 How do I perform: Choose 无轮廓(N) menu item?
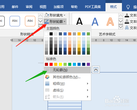(67, 70)
